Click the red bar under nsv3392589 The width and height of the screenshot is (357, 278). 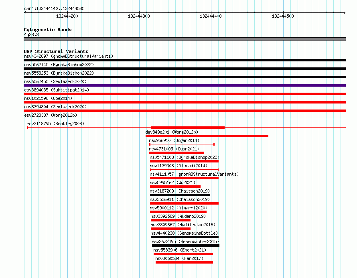170,220
